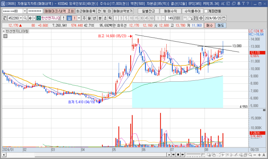Click the window number 1 icon in title bar
This screenshot has width=268, height=159.
point(3,4)
